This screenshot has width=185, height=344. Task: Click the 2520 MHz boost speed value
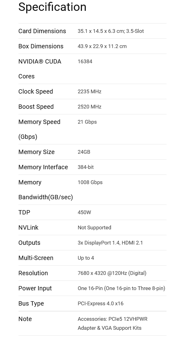coord(89,107)
